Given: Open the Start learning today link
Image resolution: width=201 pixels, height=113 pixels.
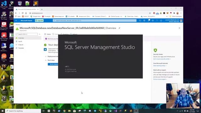Looking at the screenshot, I should click(160, 66).
